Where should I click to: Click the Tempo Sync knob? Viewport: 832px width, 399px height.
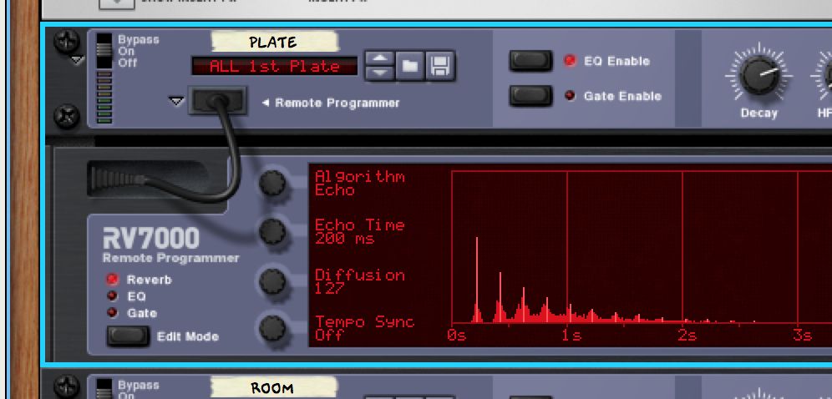[273, 328]
